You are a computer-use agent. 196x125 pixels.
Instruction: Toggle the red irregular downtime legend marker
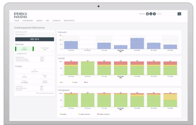98,114
